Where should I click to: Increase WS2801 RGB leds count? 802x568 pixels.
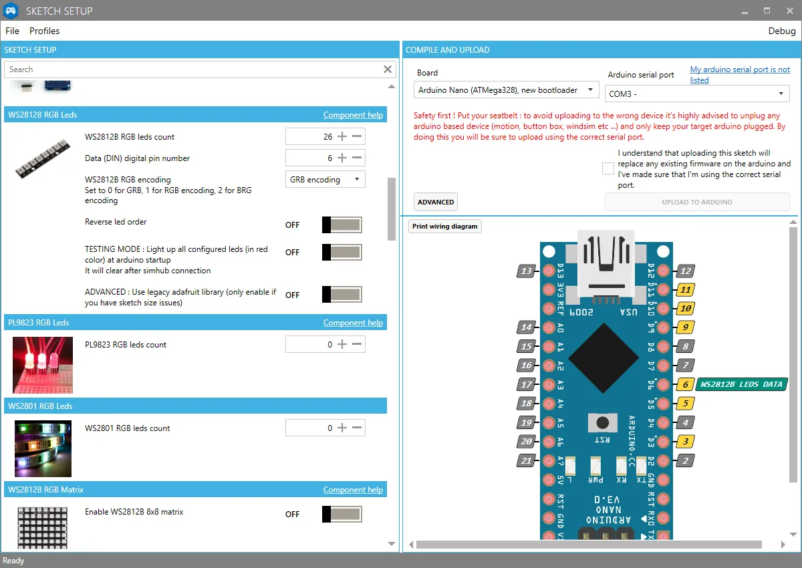click(x=342, y=428)
